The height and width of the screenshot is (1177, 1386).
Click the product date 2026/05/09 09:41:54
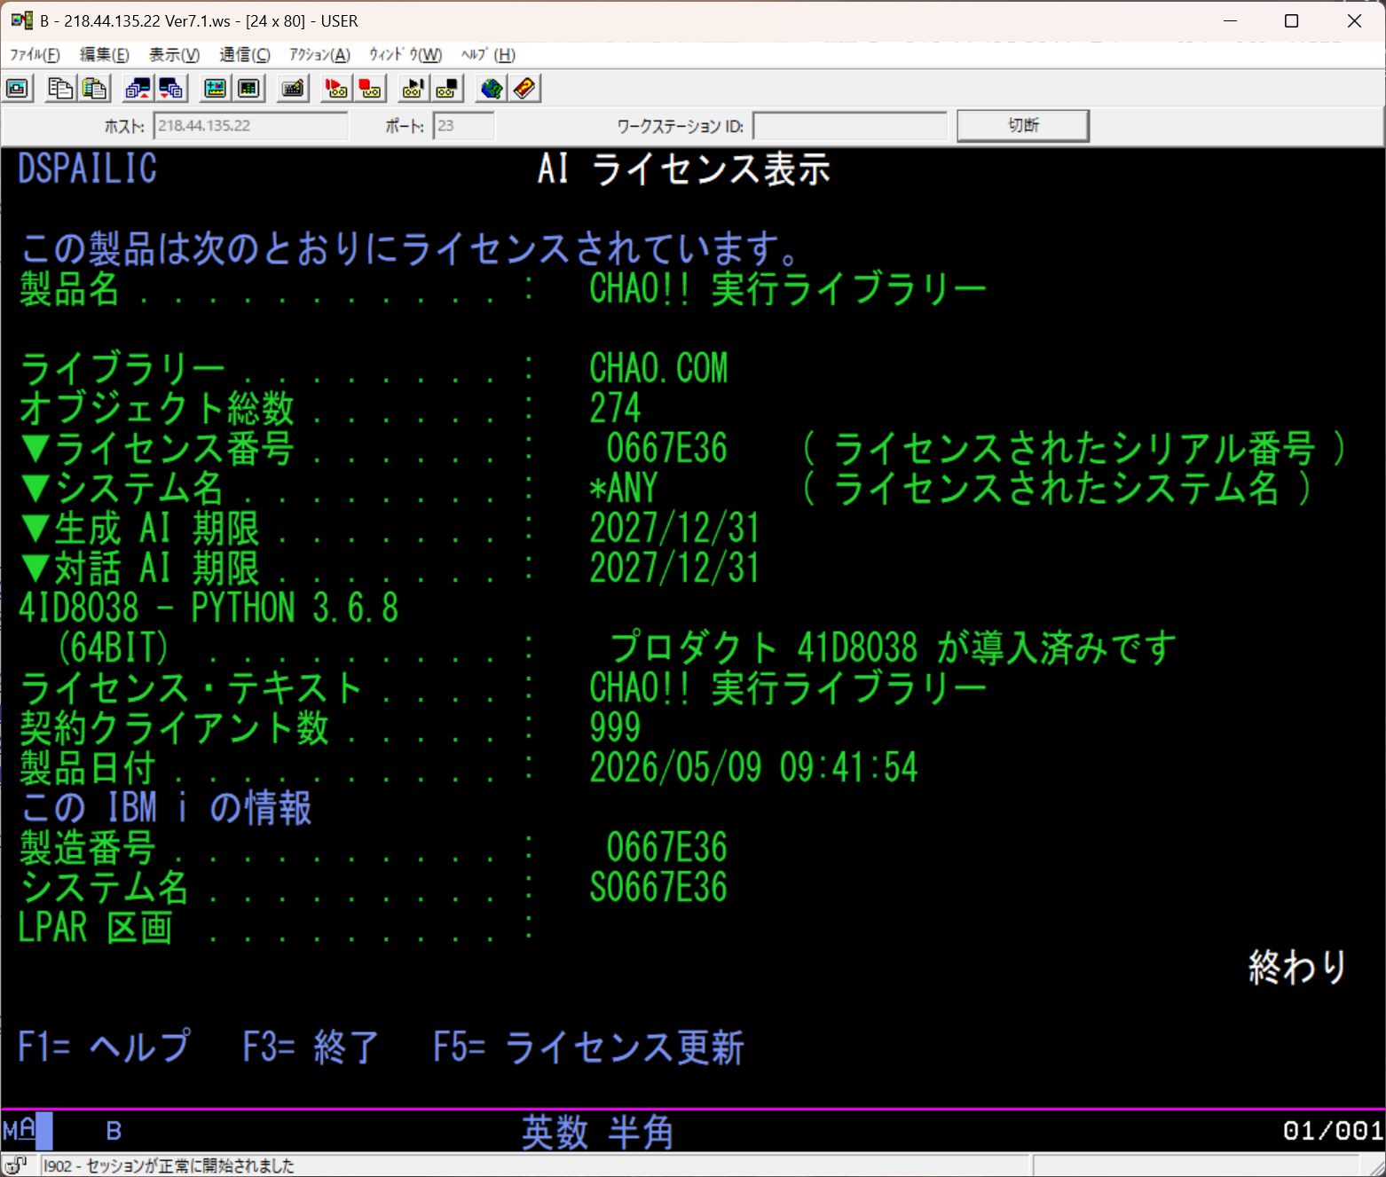click(753, 767)
